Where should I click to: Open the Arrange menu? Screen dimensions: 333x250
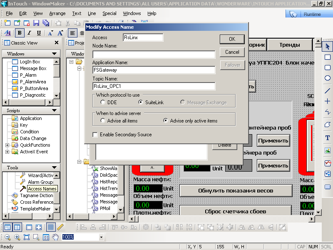[x=57, y=13]
